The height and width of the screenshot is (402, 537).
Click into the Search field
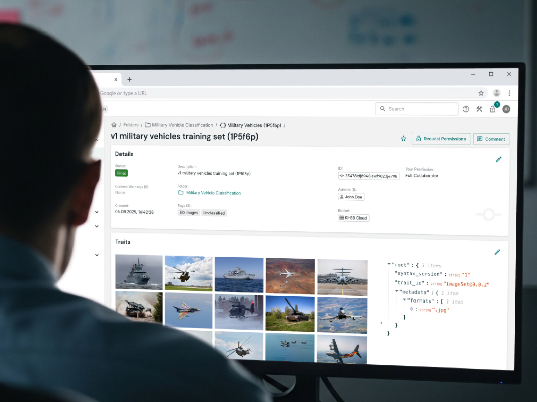(420, 109)
